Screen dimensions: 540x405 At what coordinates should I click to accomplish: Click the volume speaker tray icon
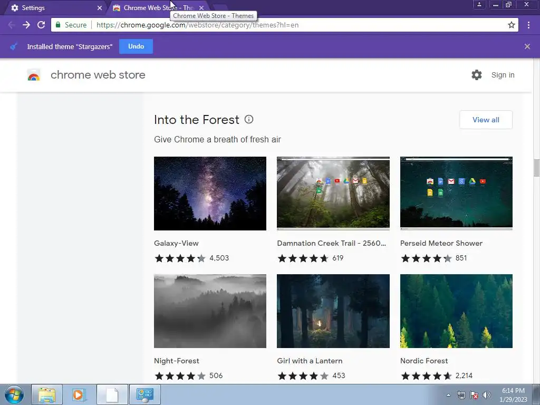[486, 395]
